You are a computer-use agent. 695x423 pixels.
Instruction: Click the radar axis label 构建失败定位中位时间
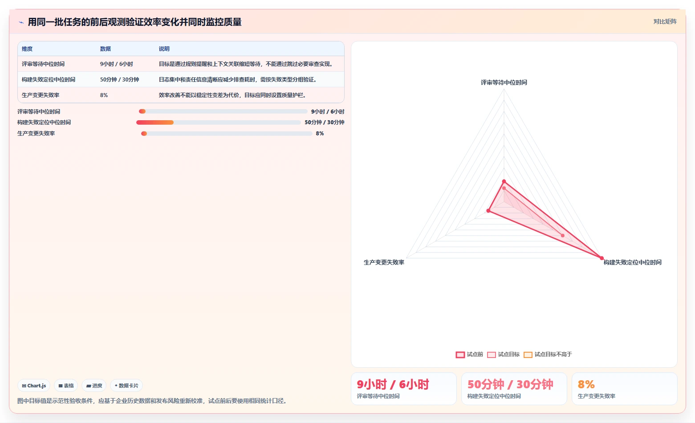click(633, 262)
